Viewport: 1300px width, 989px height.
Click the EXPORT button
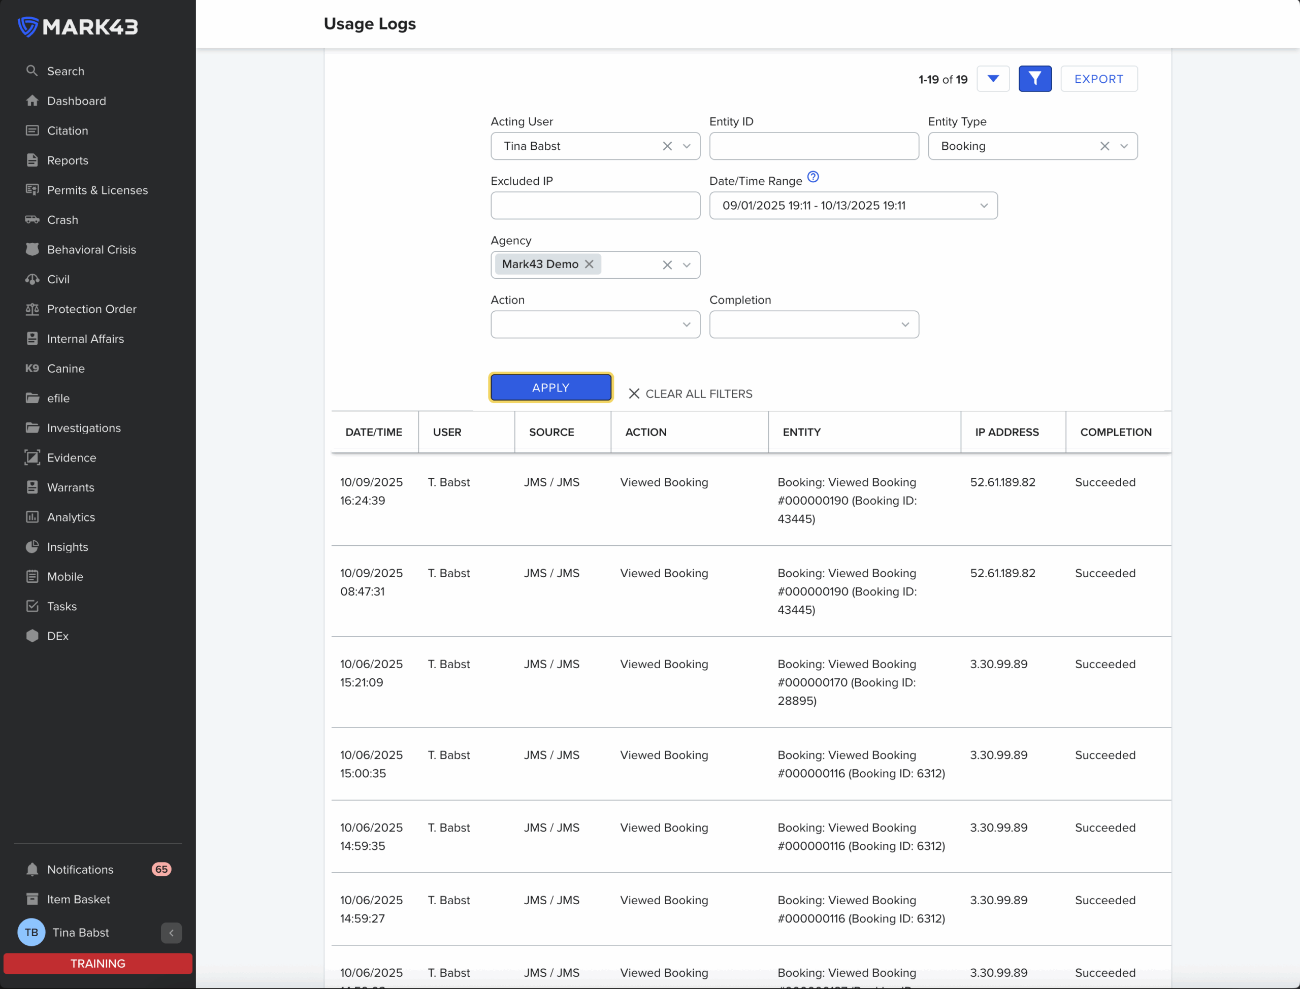pos(1098,79)
